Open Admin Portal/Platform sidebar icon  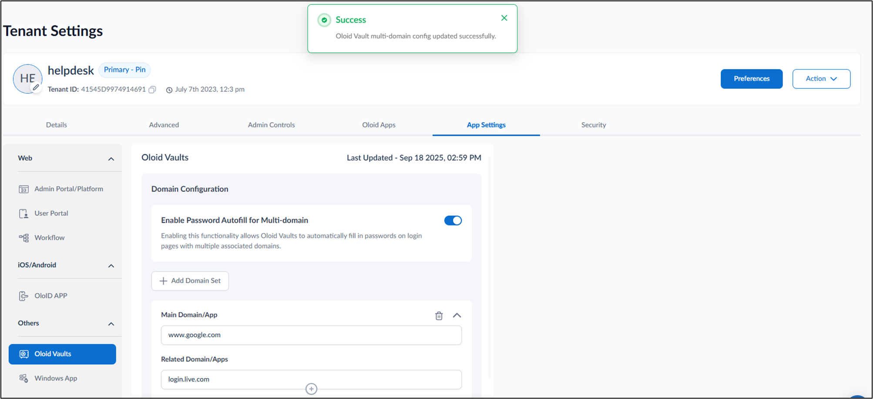(x=24, y=189)
